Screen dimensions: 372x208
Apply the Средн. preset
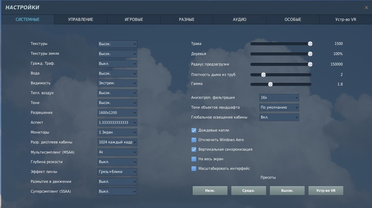point(248,191)
